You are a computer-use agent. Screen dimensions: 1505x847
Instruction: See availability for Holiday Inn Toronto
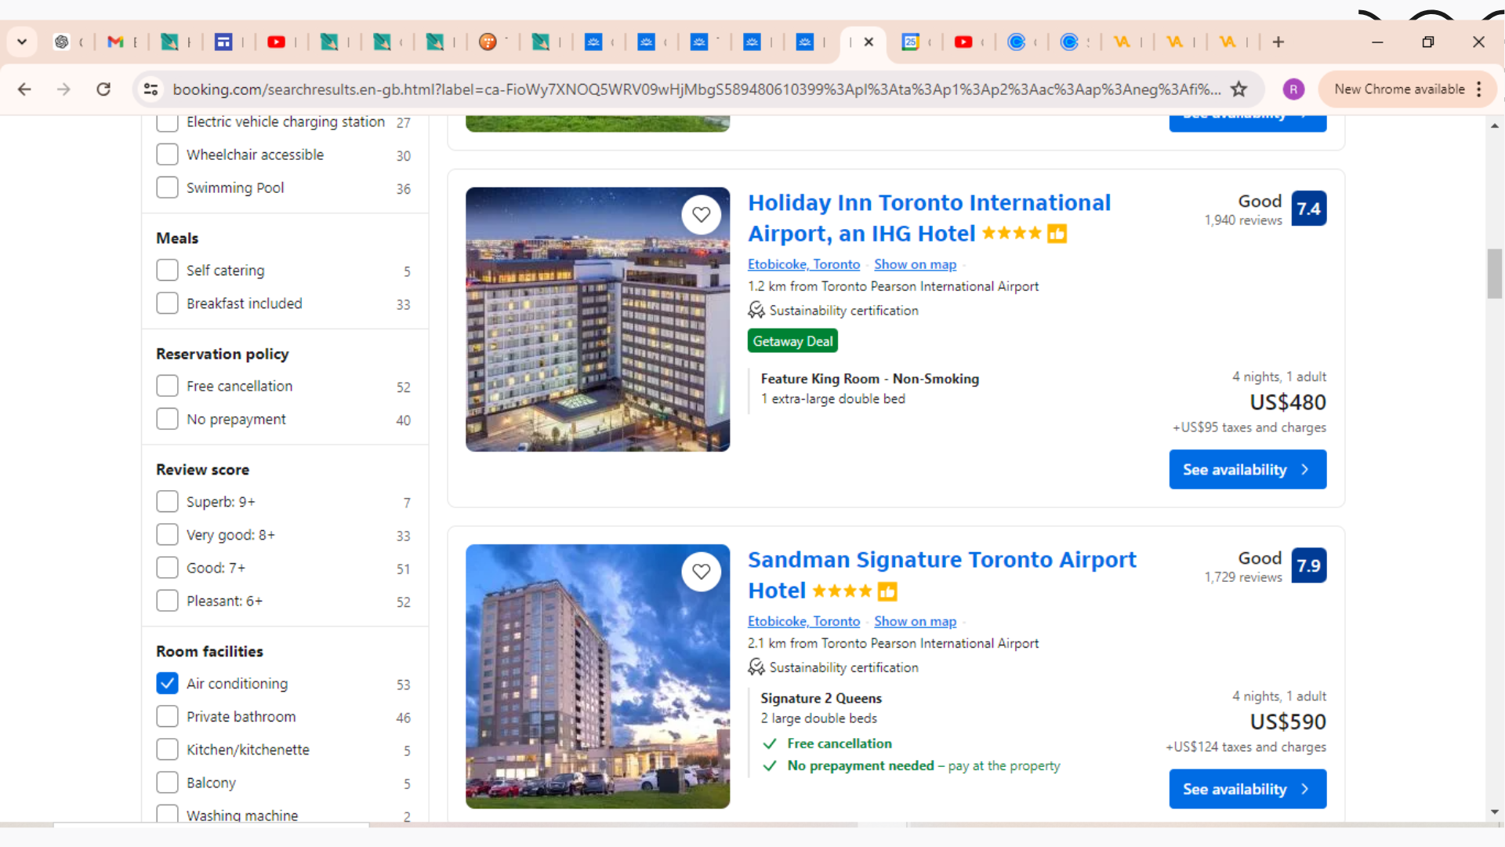pyautogui.click(x=1247, y=470)
